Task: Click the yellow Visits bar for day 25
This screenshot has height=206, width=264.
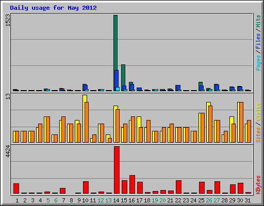Action: pos(200,128)
